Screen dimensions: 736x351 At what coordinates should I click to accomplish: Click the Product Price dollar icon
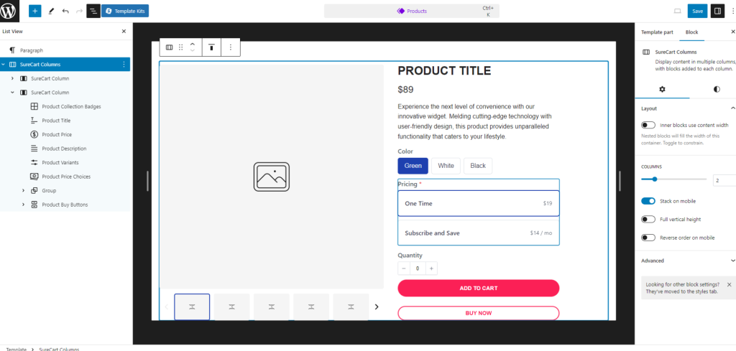34,134
